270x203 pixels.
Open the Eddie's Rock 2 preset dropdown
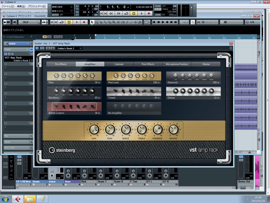81,48
